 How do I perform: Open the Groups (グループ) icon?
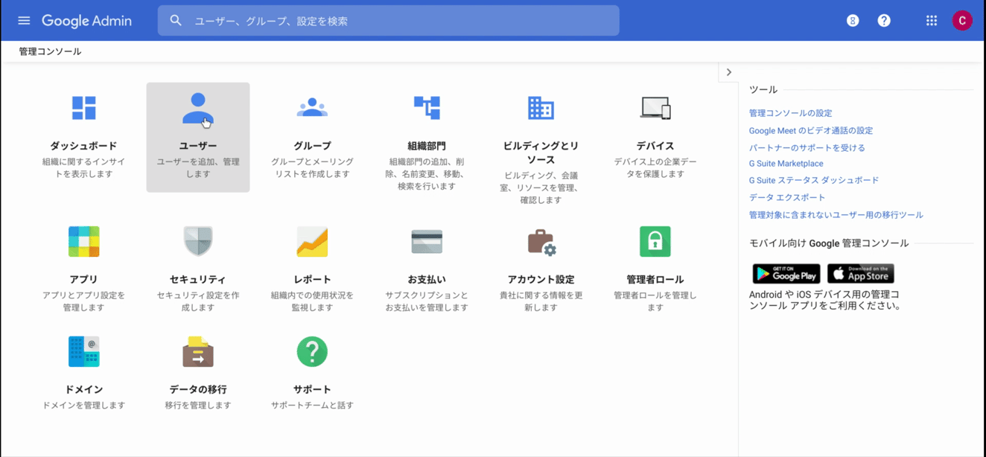click(312, 108)
